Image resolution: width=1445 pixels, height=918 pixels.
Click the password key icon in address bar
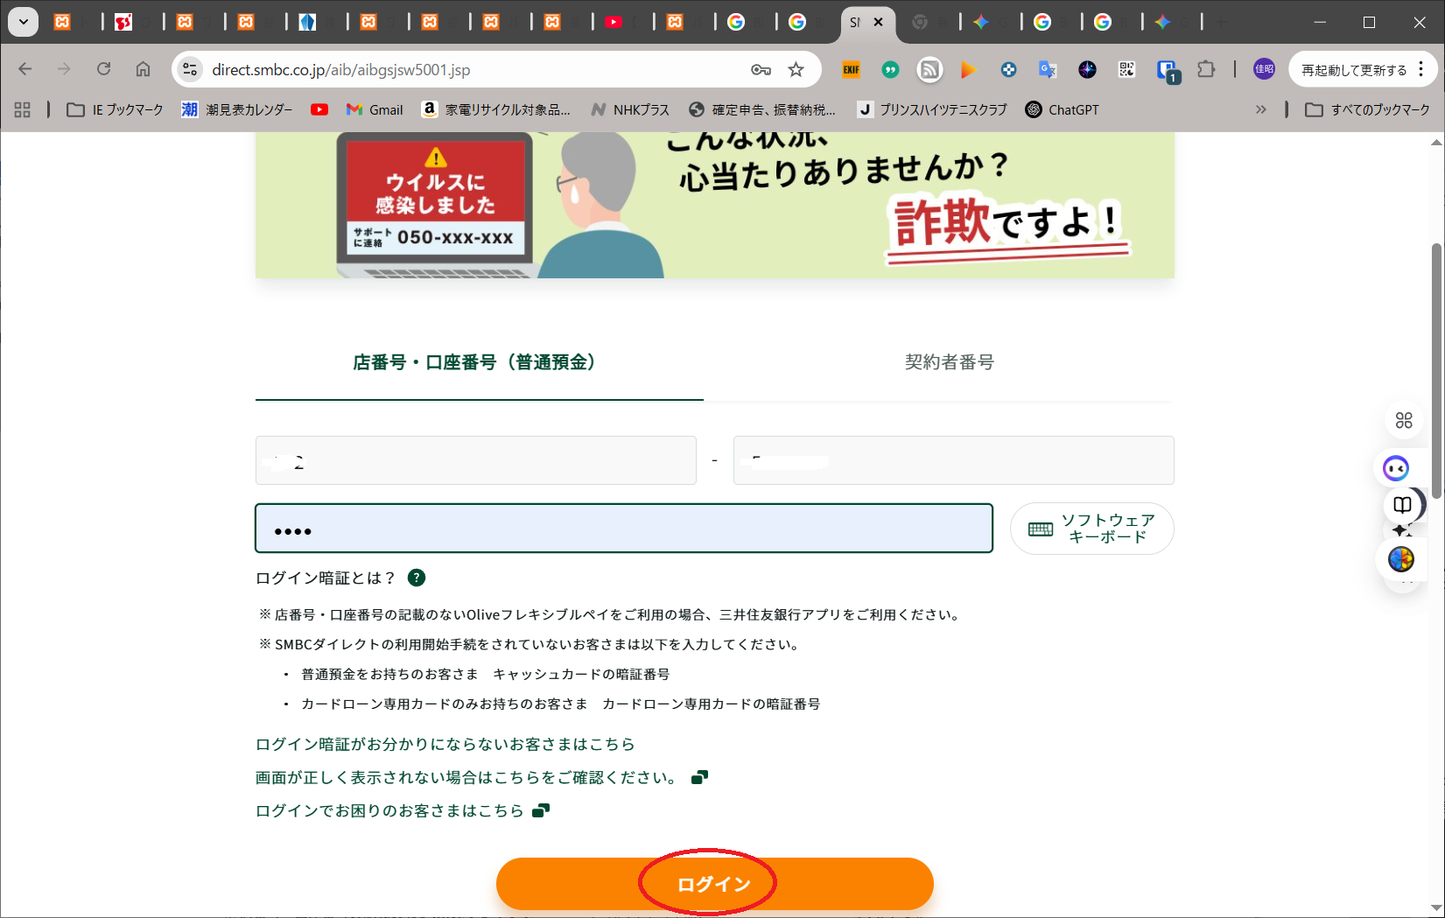[x=761, y=70]
